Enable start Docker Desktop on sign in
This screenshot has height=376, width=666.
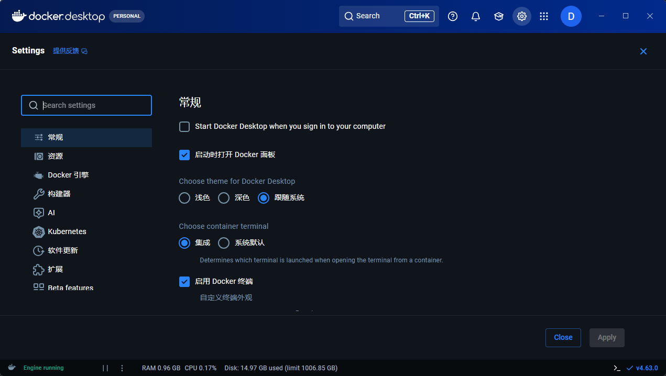184,127
